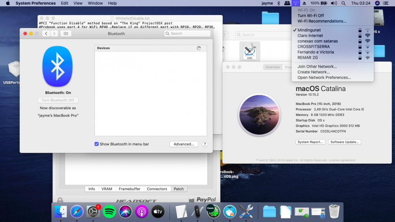This screenshot has height=222, width=395.
Task: Open Spotlight search magnifier in menu bar
Action: [343, 3]
